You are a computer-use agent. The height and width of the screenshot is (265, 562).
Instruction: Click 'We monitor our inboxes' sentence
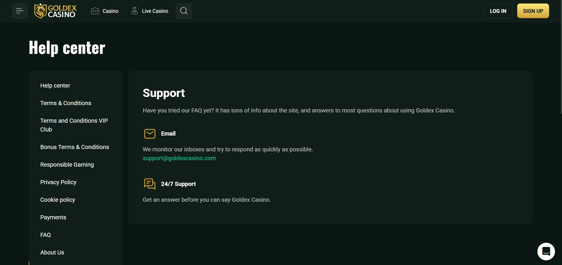(x=228, y=149)
